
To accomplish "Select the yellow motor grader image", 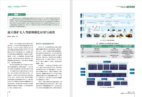I will point(120,36).
